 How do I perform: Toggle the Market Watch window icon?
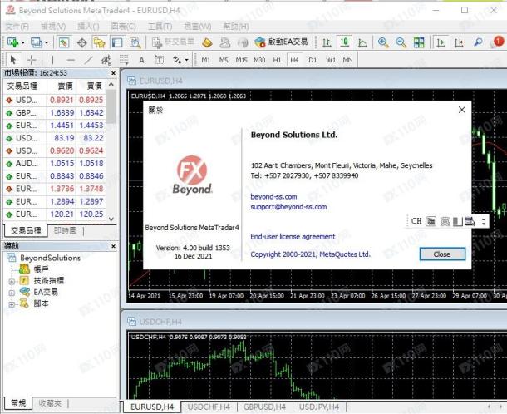pyautogui.click(x=64, y=42)
